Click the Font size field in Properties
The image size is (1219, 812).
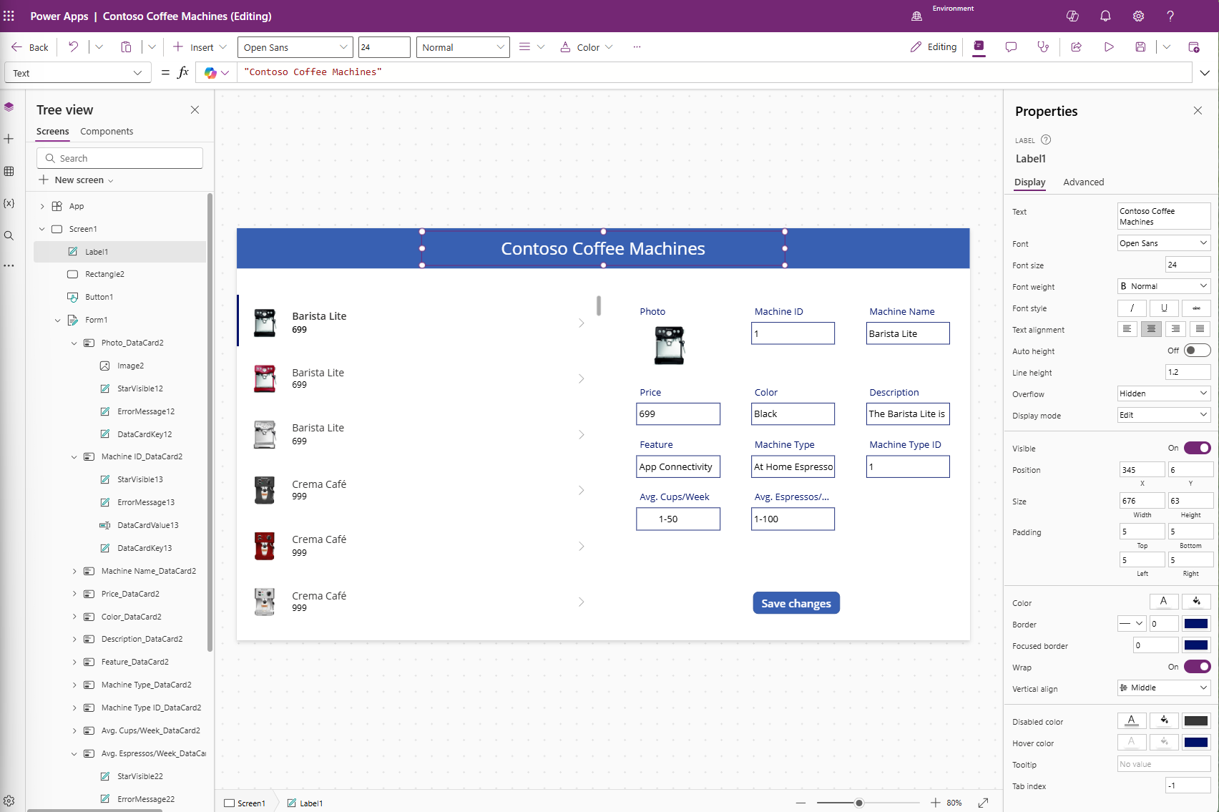tap(1188, 265)
